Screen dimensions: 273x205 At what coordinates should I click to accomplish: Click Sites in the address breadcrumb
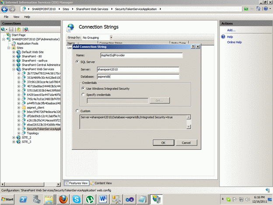pyautogui.click(x=66, y=9)
